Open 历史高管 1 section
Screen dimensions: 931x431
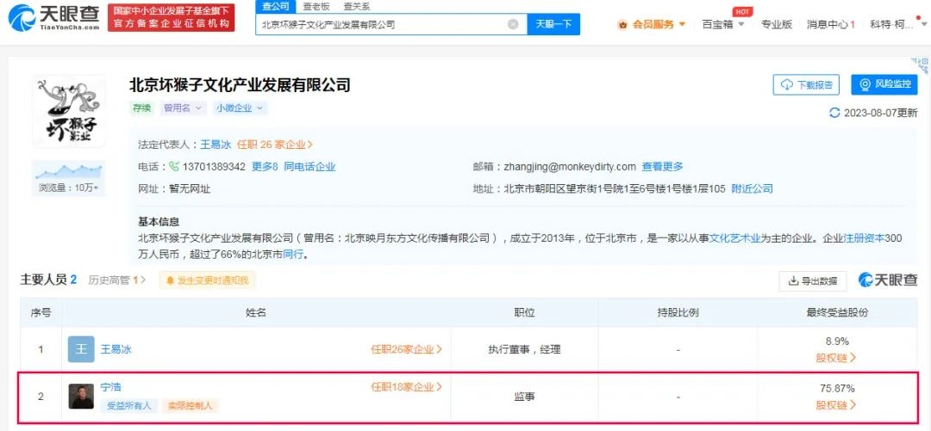click(x=117, y=280)
